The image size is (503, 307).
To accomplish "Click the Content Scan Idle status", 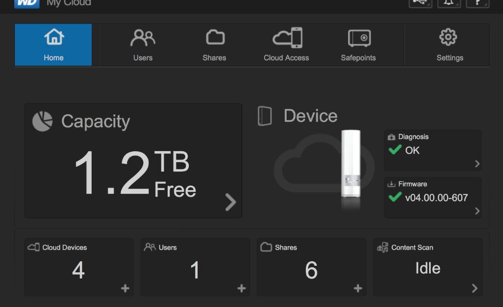I will click(x=428, y=268).
